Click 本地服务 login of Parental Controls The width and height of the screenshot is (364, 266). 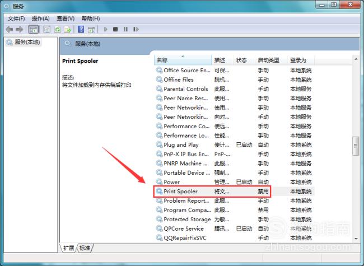pyautogui.click(x=301, y=88)
